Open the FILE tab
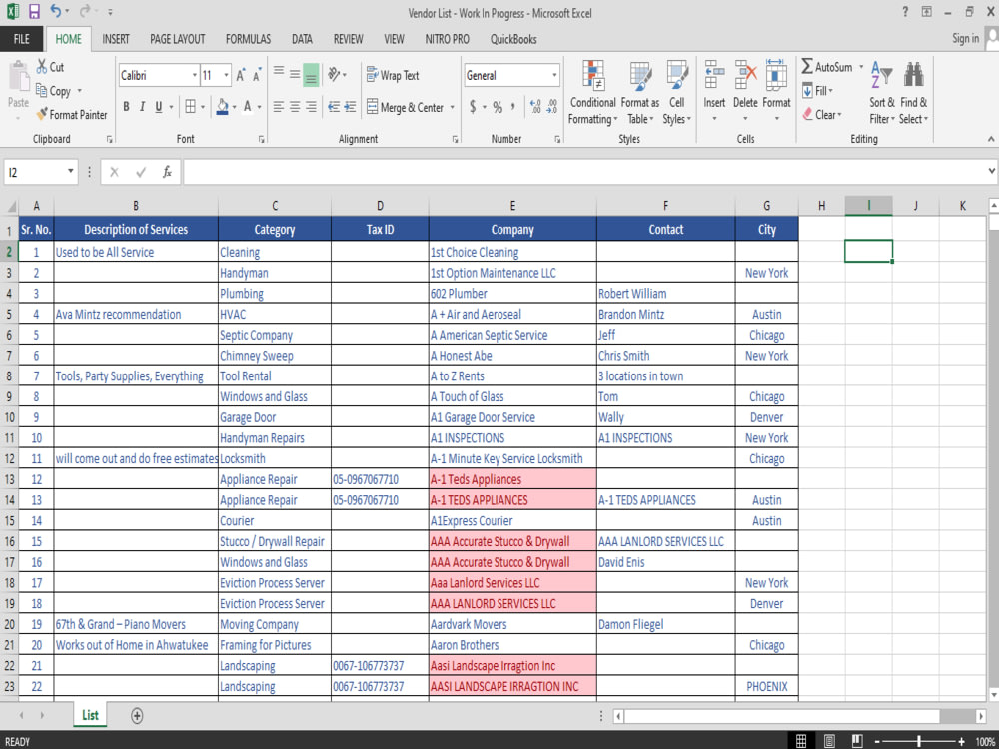This screenshot has height=749, width=999. pos(22,39)
